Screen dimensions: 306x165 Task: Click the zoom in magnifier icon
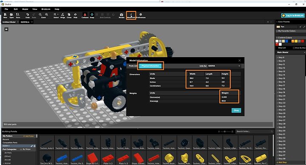point(47,14)
